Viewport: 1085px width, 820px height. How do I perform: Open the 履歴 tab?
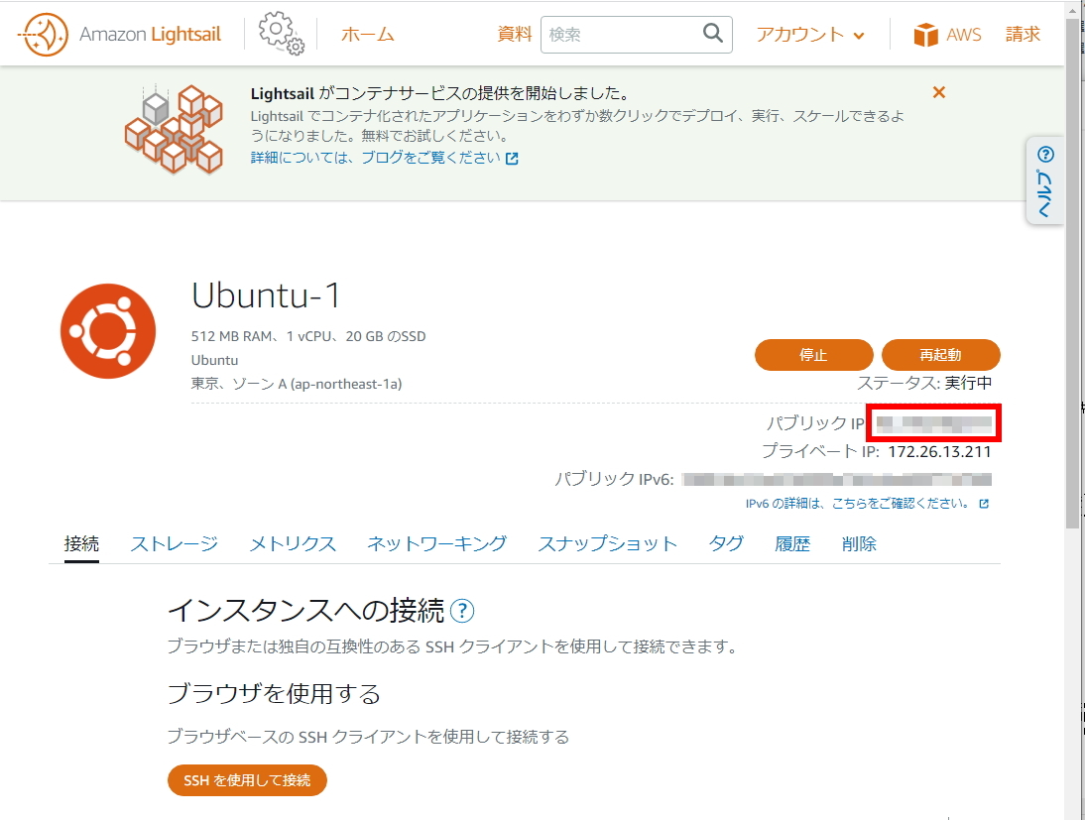(792, 544)
